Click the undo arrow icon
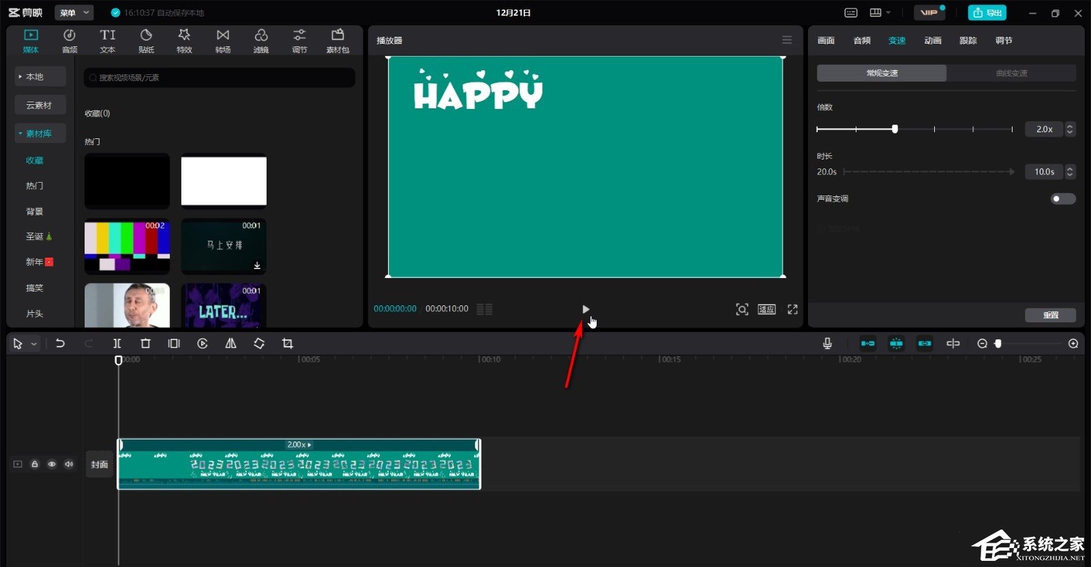Image resolution: width=1091 pixels, height=567 pixels. [60, 343]
